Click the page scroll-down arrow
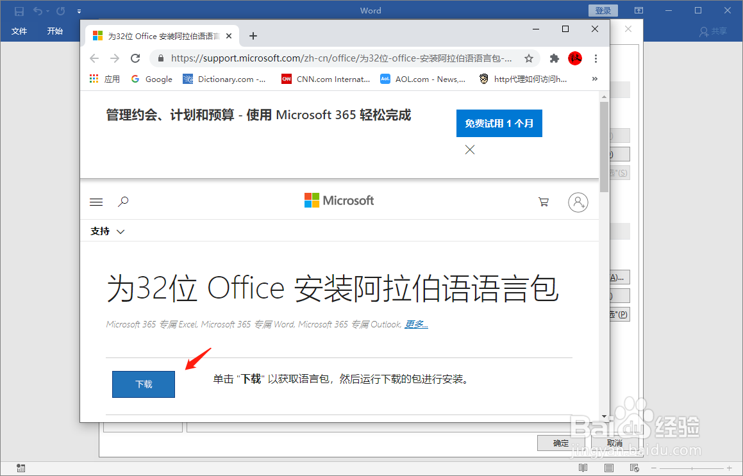 point(604,417)
